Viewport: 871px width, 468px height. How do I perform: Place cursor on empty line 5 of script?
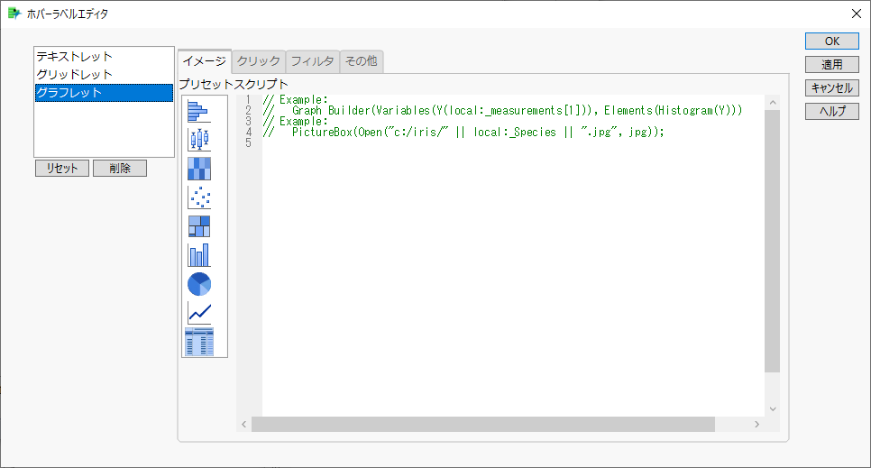(513, 142)
